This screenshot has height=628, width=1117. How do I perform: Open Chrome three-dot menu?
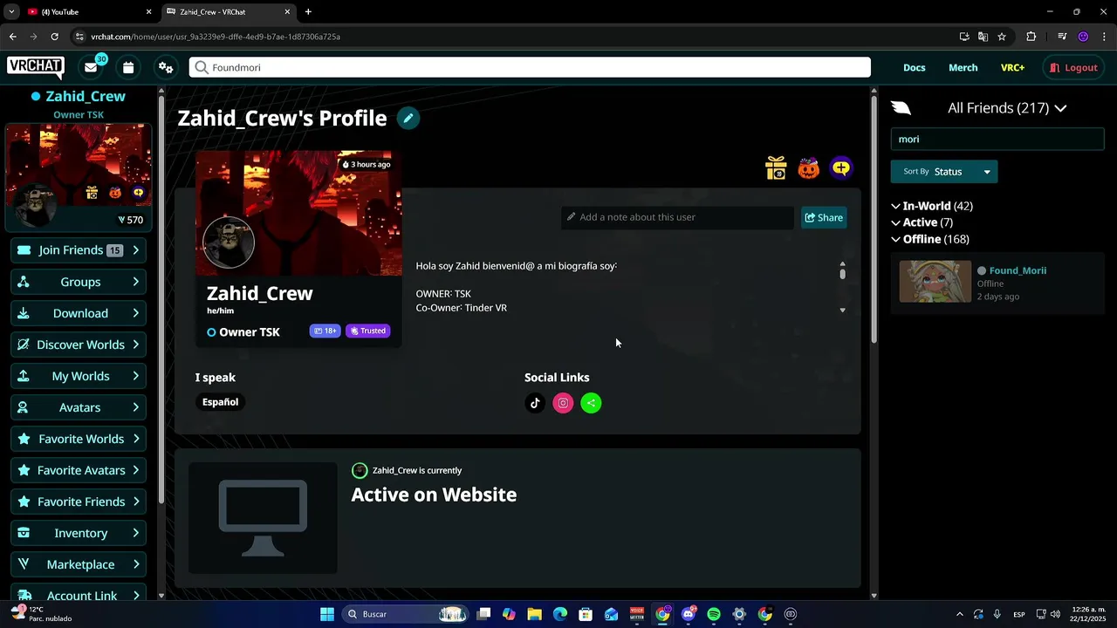(1105, 37)
